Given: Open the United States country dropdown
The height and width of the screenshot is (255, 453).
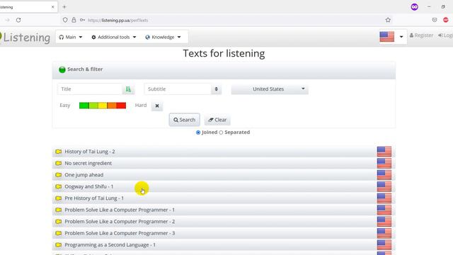Looking at the screenshot, I should (270, 89).
